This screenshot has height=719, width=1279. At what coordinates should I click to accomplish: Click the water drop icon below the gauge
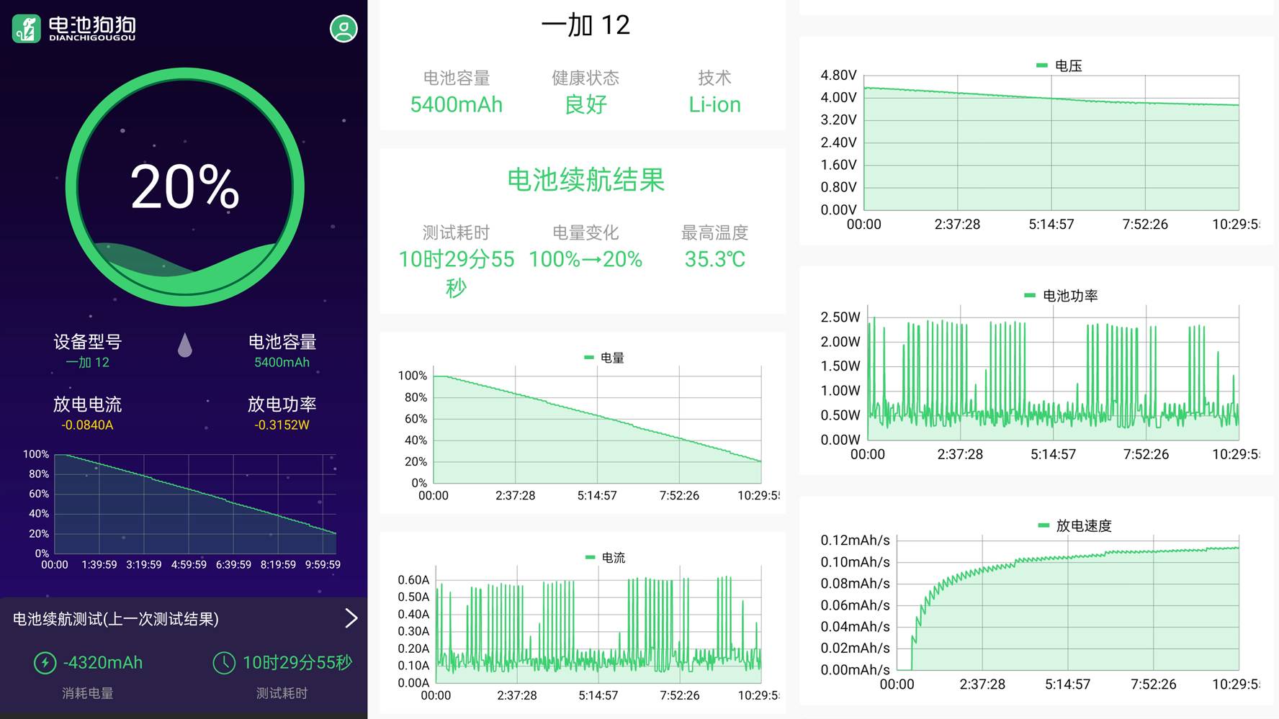coord(185,345)
